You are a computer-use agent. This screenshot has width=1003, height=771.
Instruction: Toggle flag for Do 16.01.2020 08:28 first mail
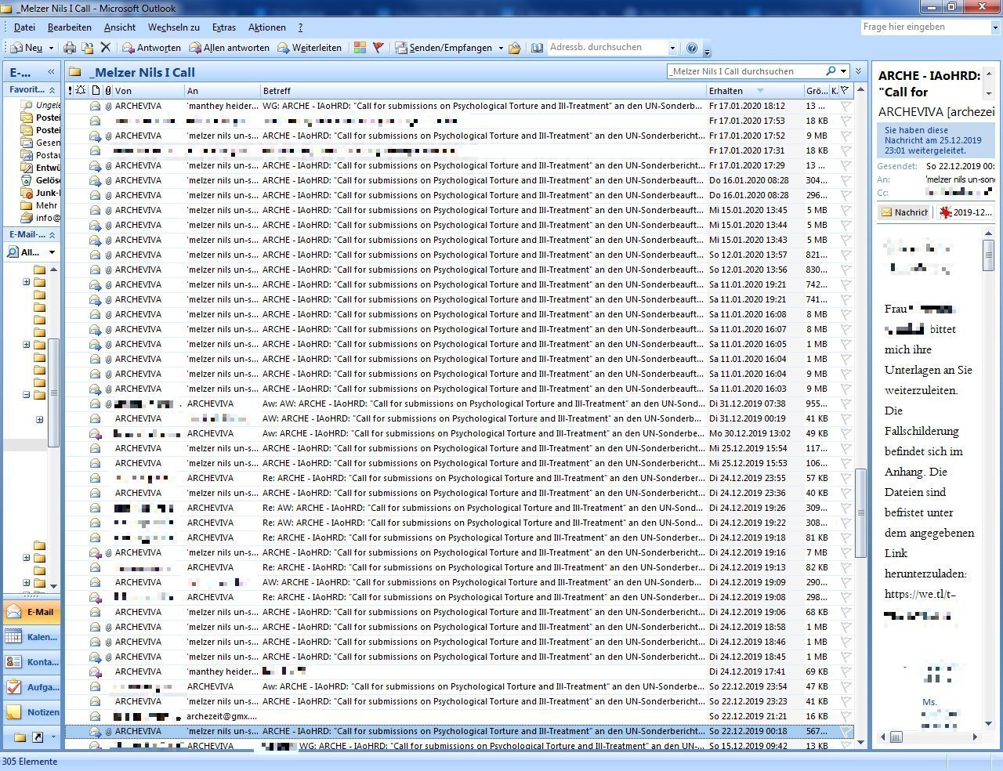(845, 180)
